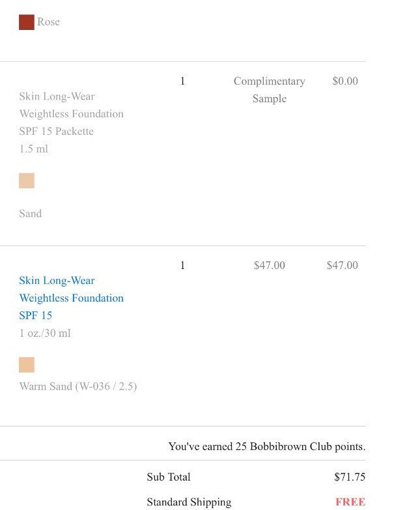The width and height of the screenshot is (407, 510).
Task: Click the Warm Sand shade swatch
Action: point(27,365)
